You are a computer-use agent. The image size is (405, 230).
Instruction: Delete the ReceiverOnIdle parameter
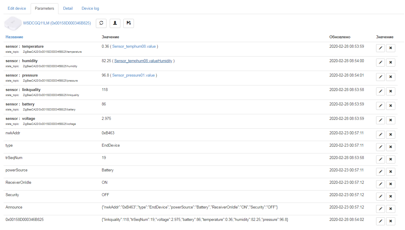coord(391,184)
